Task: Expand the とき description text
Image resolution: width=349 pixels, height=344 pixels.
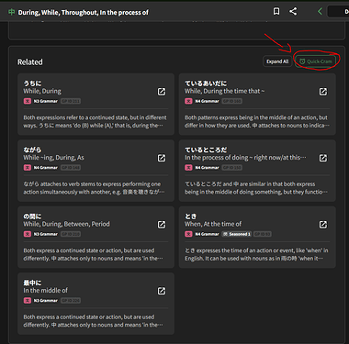Action: pos(256,254)
